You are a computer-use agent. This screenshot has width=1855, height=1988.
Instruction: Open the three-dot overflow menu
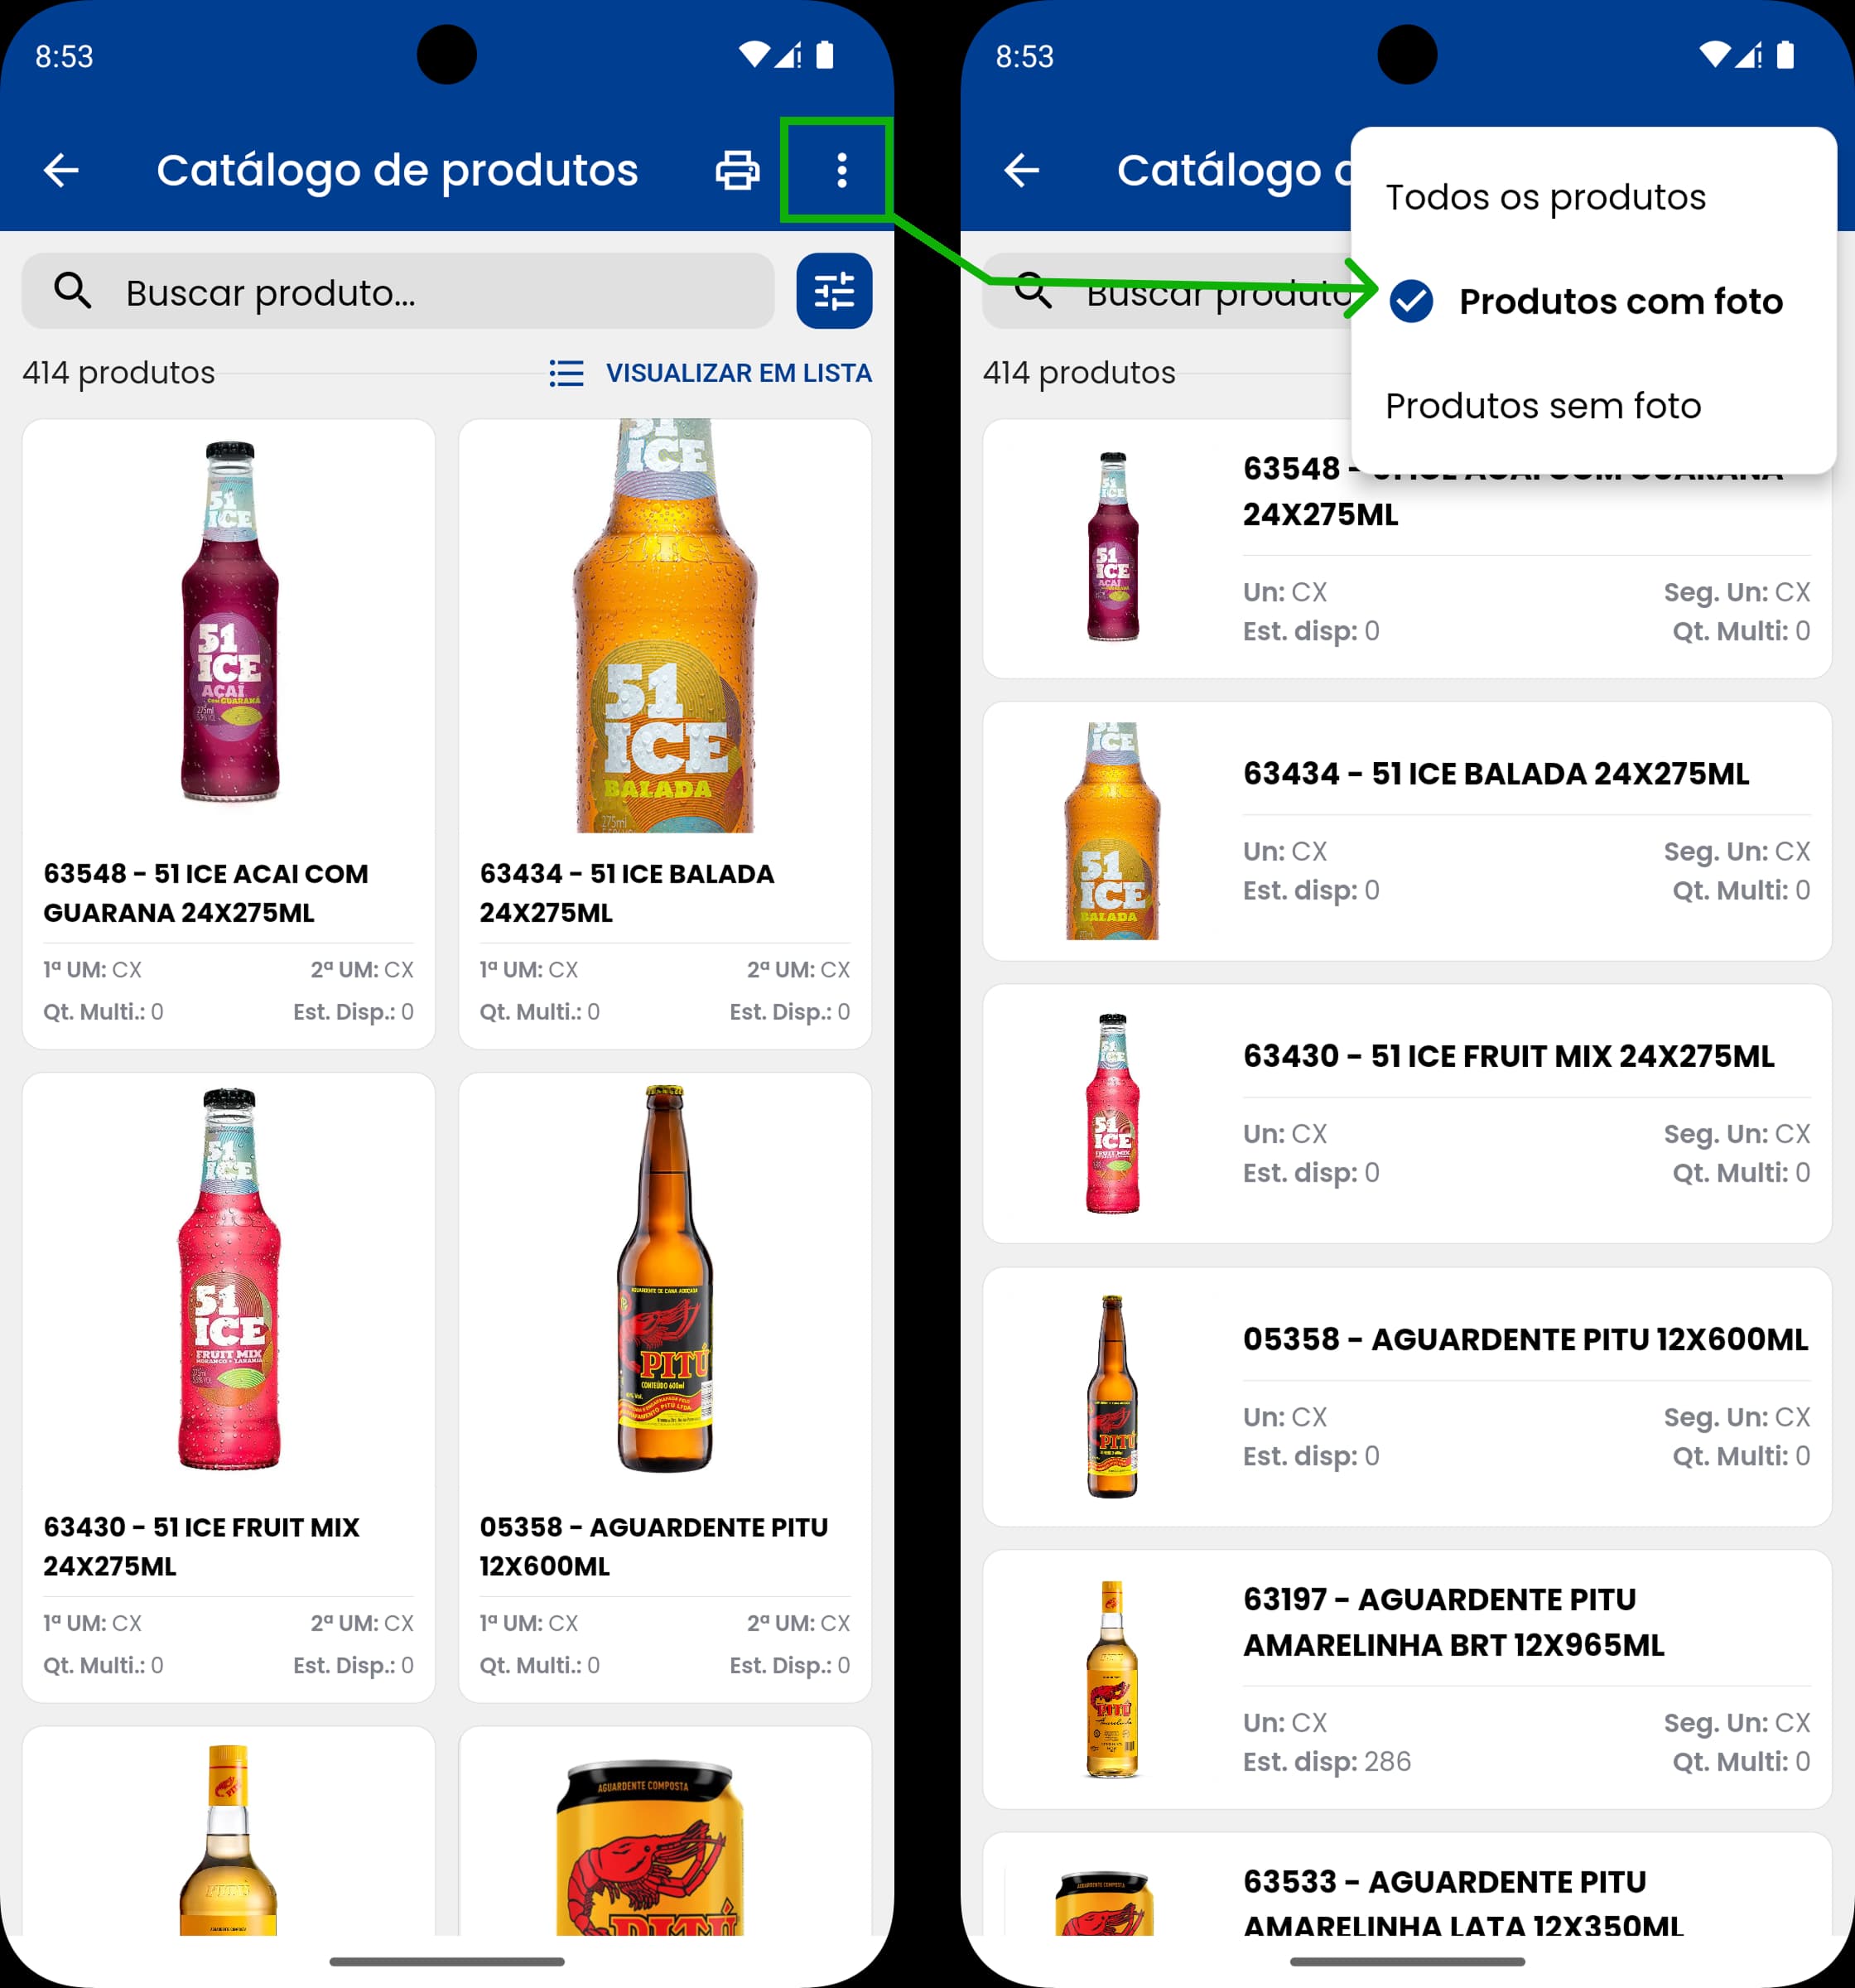coord(841,170)
